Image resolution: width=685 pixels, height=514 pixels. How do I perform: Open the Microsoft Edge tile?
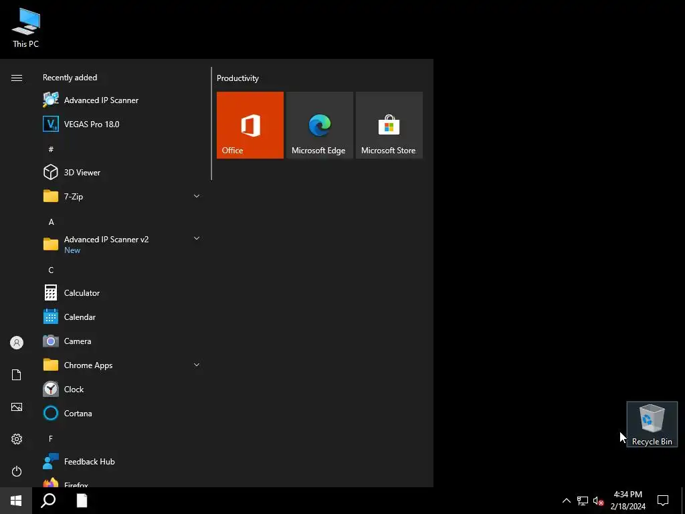point(319,125)
